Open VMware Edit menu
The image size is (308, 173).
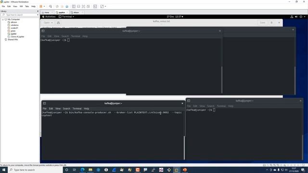tap(9, 6)
